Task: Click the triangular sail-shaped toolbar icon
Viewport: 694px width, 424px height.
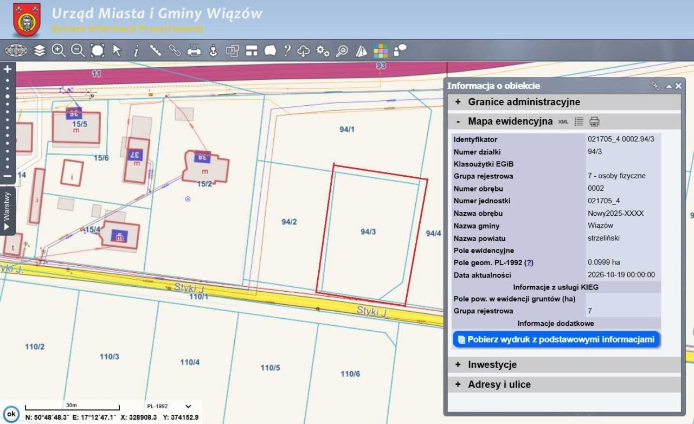Action: (361, 50)
